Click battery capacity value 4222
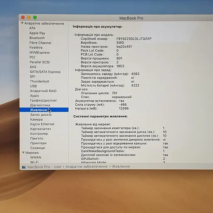The height and width of the screenshot is (213, 213). tap(135, 85)
